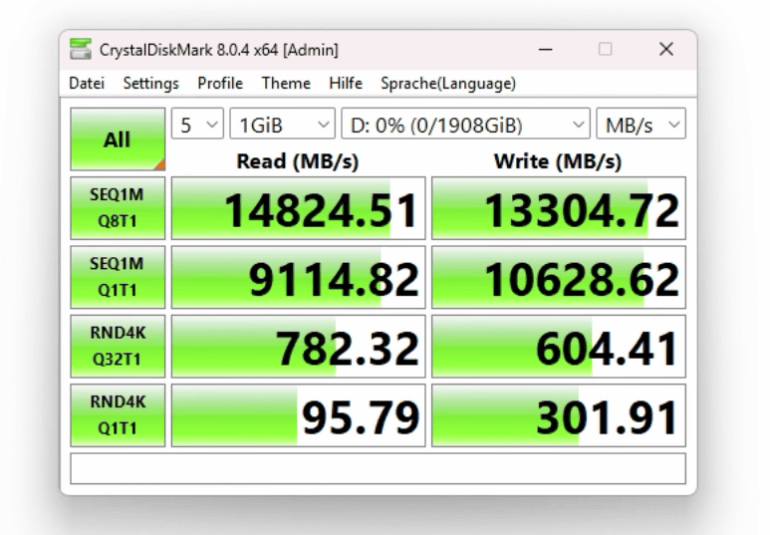Open the Theme menu

(x=286, y=83)
